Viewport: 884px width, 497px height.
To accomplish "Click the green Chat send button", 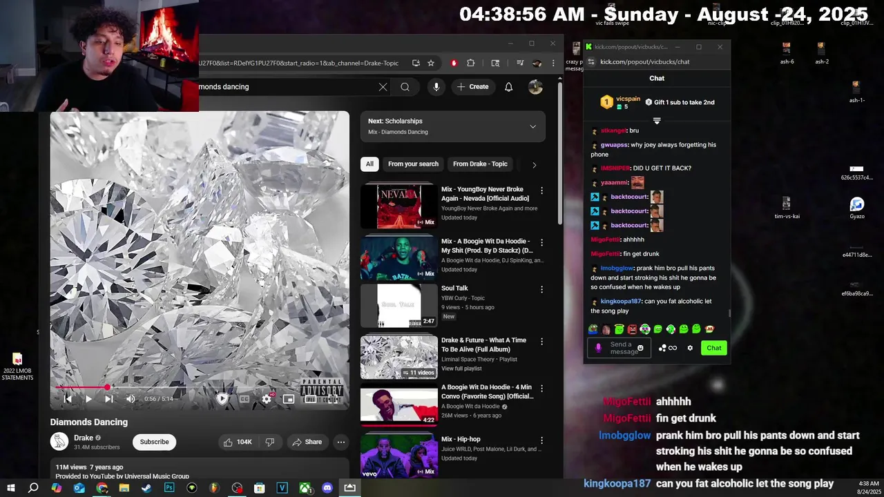I will tap(714, 348).
